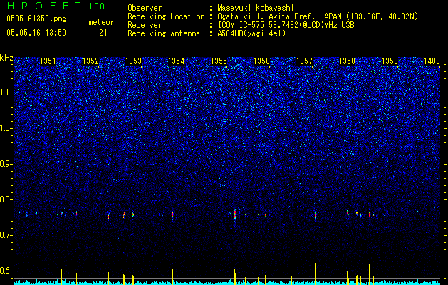Click the 0.7 kHz axis label
Screen dimensions: 448x285
point(6,235)
